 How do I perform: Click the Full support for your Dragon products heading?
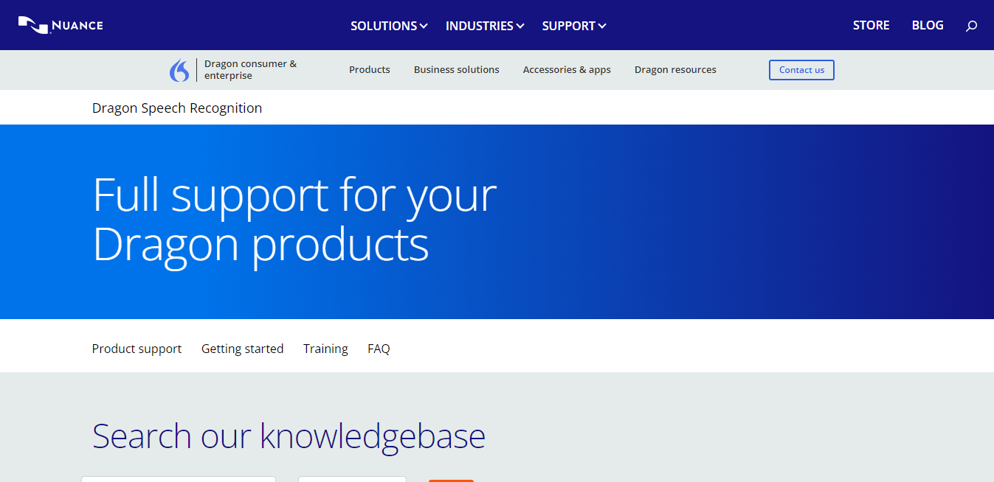pyautogui.click(x=295, y=219)
